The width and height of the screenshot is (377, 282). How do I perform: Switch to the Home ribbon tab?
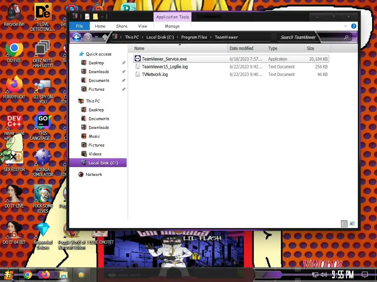point(100,26)
